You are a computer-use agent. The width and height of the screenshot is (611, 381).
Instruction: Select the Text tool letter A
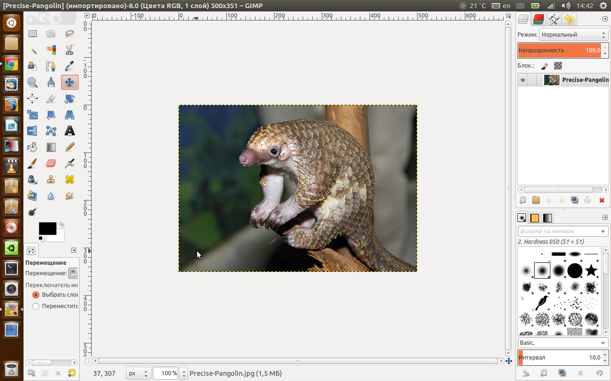point(70,131)
